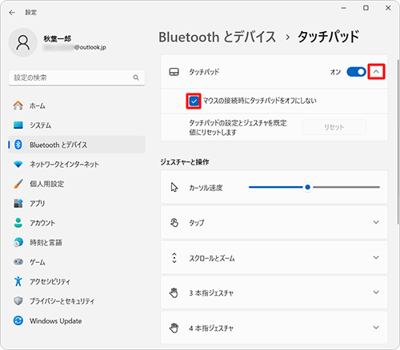Expand the 3 本指ジェスチャ section
The width and height of the screenshot is (400, 350).
tap(376, 292)
